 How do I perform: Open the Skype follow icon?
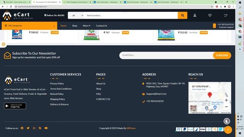(x=40, y=128)
